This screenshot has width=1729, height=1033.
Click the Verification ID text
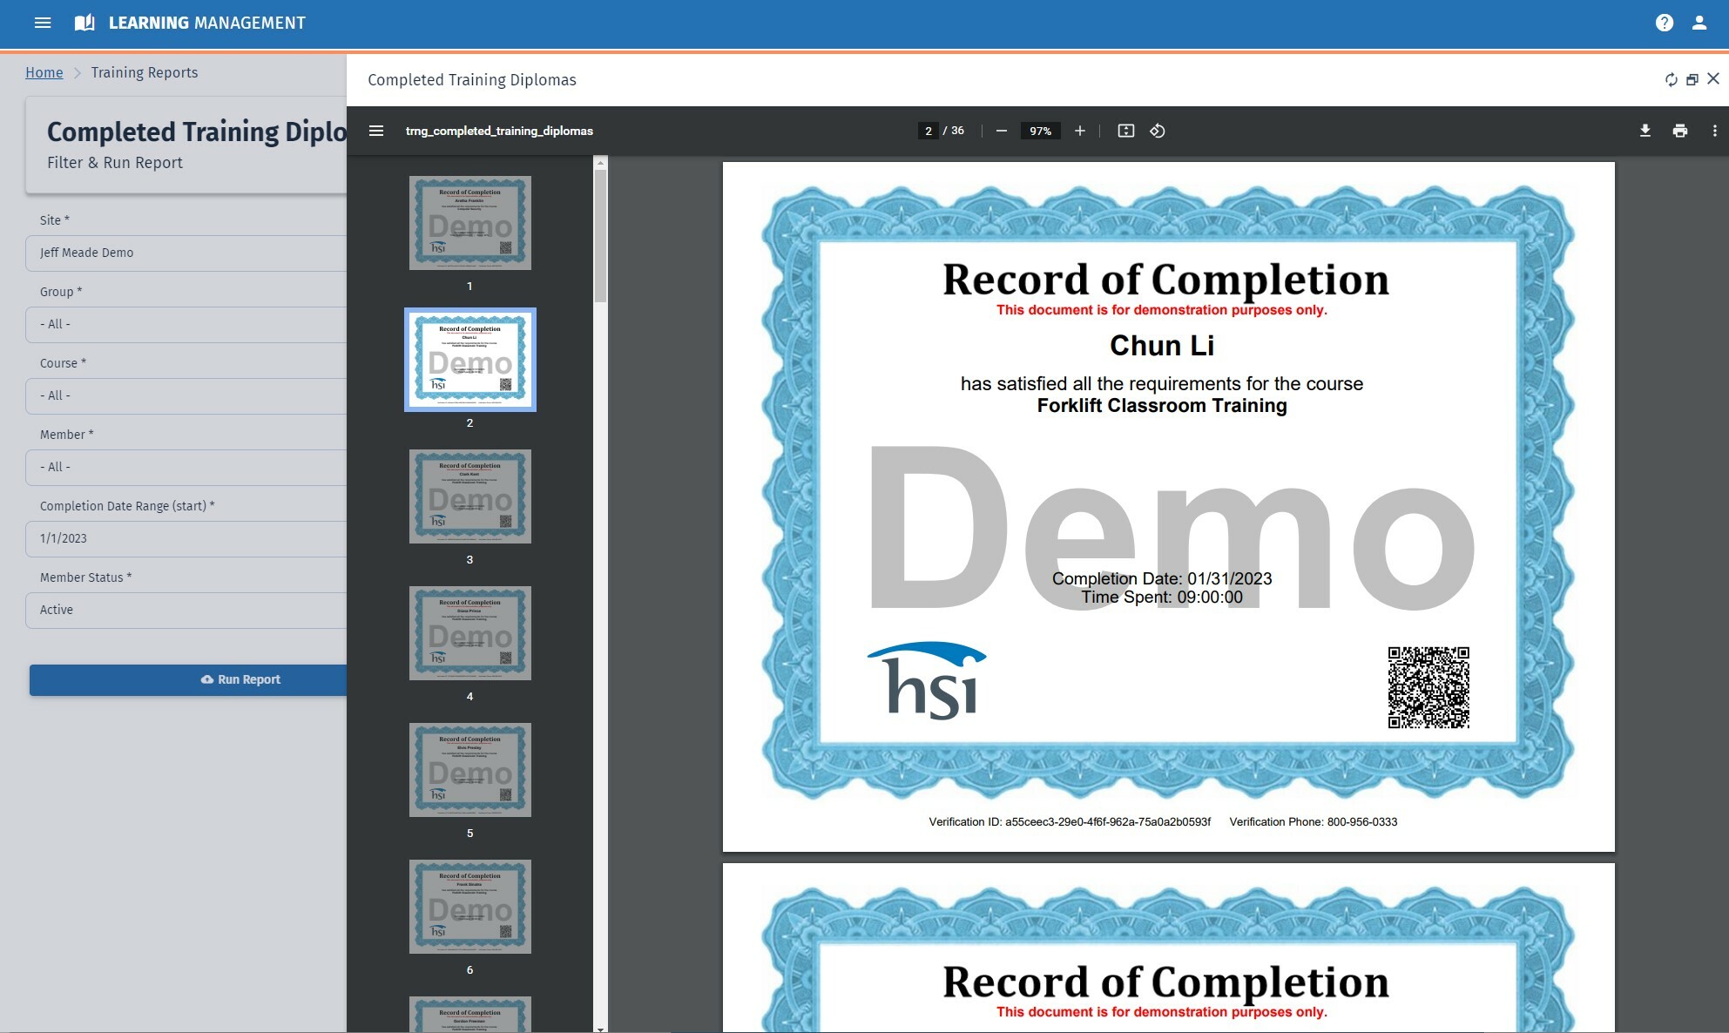tap(1070, 822)
